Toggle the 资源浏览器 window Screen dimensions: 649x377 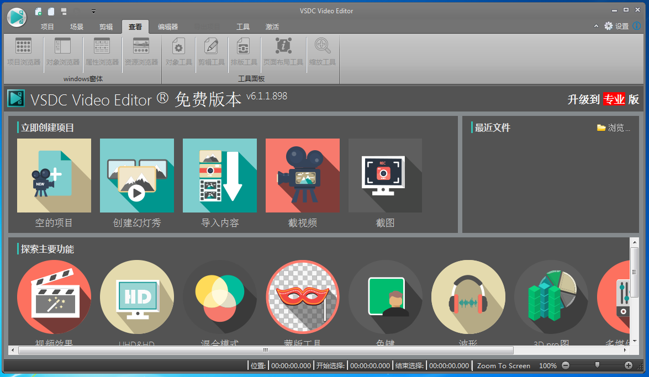coord(141,52)
